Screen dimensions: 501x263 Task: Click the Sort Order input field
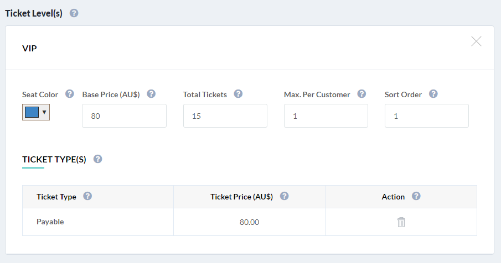coord(427,115)
